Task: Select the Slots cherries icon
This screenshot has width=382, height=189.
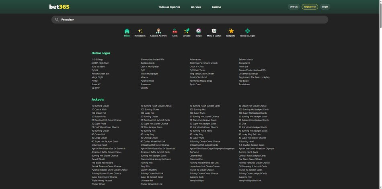Action: pyautogui.click(x=175, y=31)
